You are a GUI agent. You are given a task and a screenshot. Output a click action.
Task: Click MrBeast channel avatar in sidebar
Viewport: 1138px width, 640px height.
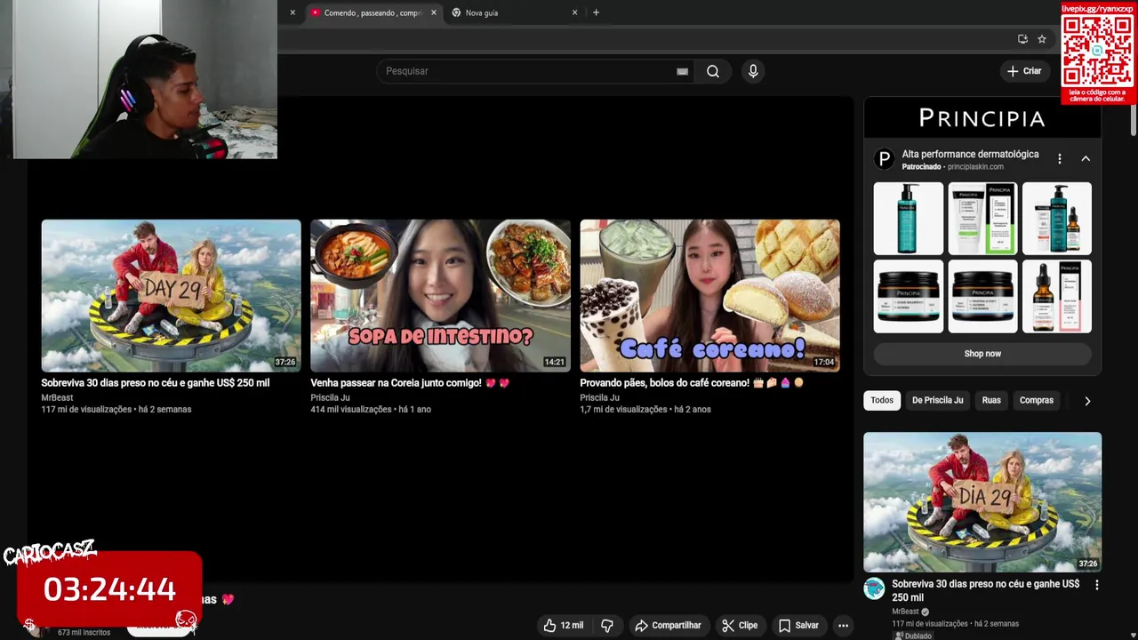coord(875,588)
